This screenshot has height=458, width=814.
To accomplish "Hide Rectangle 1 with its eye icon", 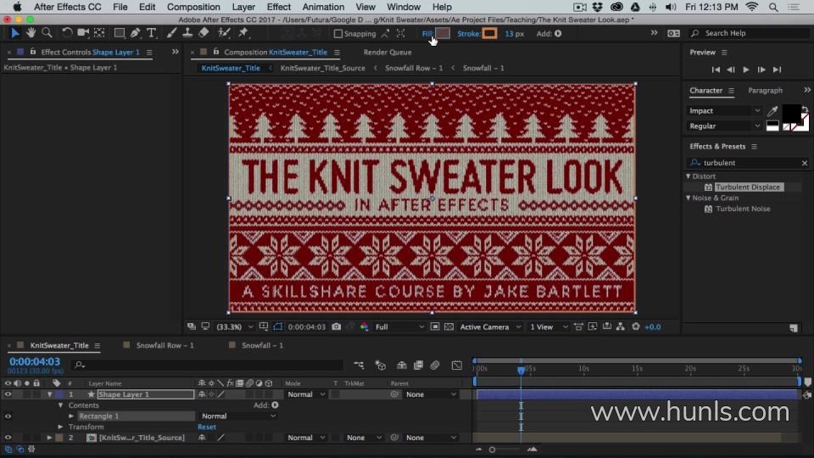I will (x=8, y=416).
